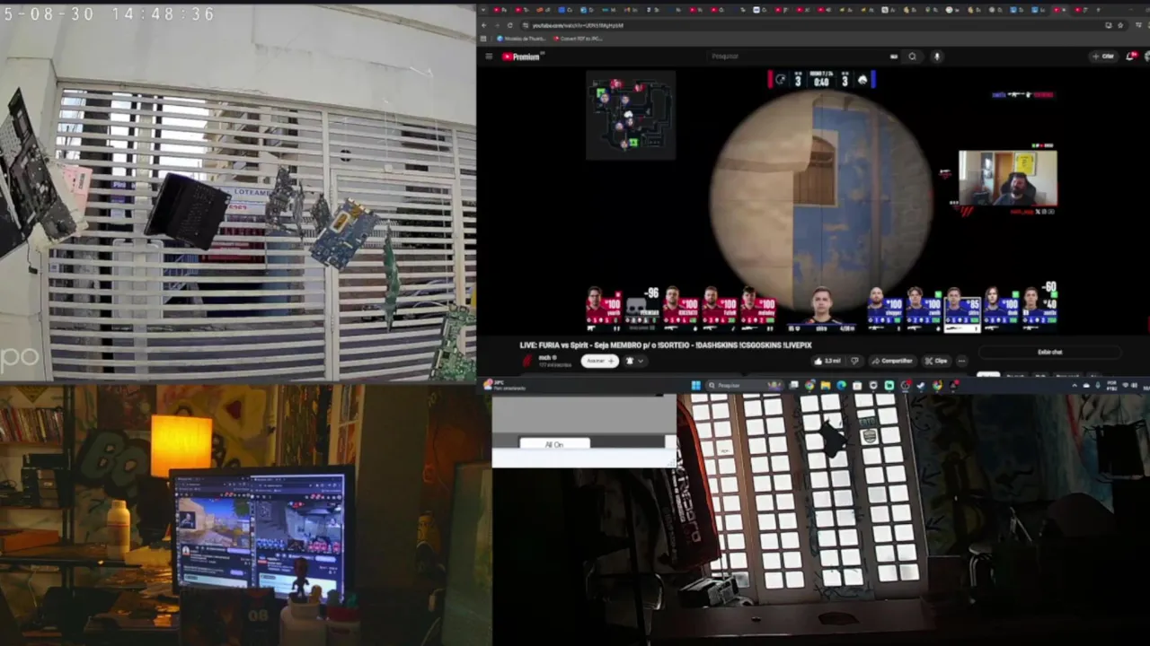This screenshot has width=1150, height=646.
Task: Click the YouTube magnifier search button
Action: click(x=912, y=57)
